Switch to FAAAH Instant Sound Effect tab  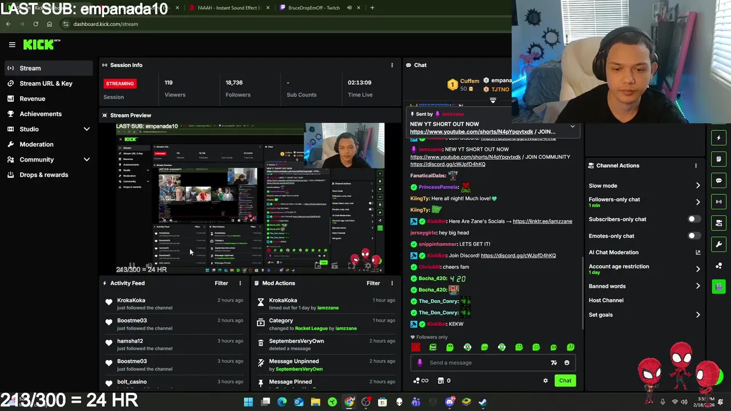point(228,8)
